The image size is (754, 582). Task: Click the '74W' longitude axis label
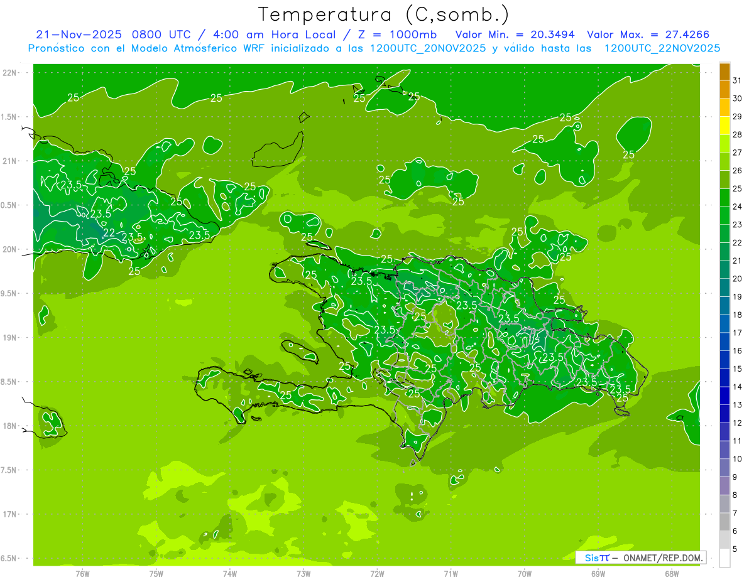[x=230, y=573]
